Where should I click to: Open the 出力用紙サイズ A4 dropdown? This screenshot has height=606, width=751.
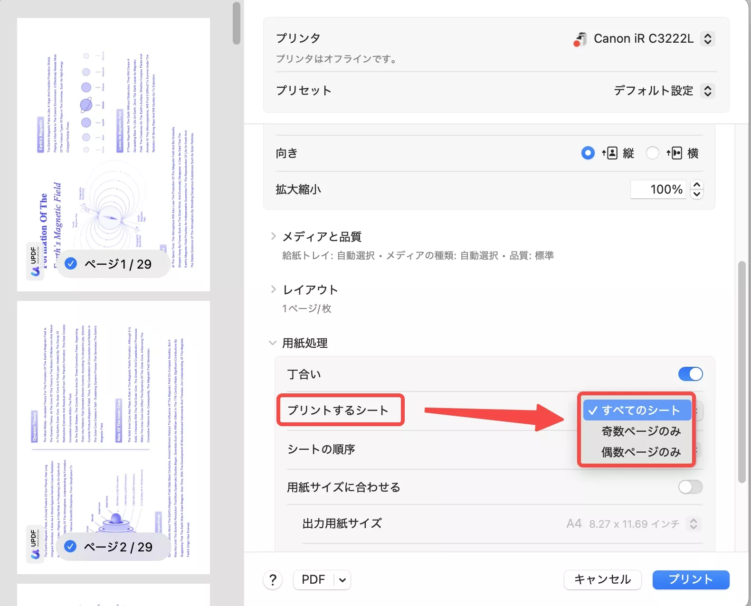pyautogui.click(x=694, y=523)
